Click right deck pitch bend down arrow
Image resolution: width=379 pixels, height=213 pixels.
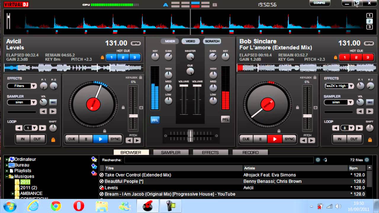coord(303,141)
